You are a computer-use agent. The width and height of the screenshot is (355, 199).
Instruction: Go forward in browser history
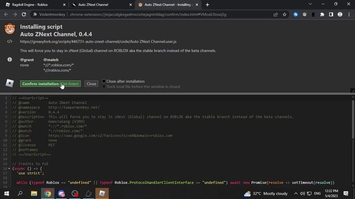coord(15,14)
